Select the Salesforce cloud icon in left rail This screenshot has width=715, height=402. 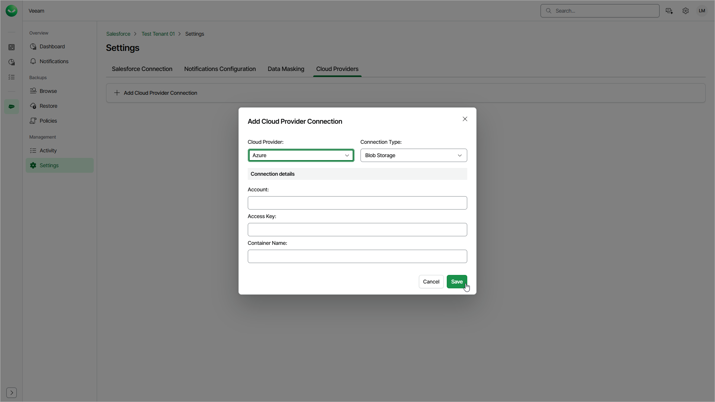(x=12, y=107)
